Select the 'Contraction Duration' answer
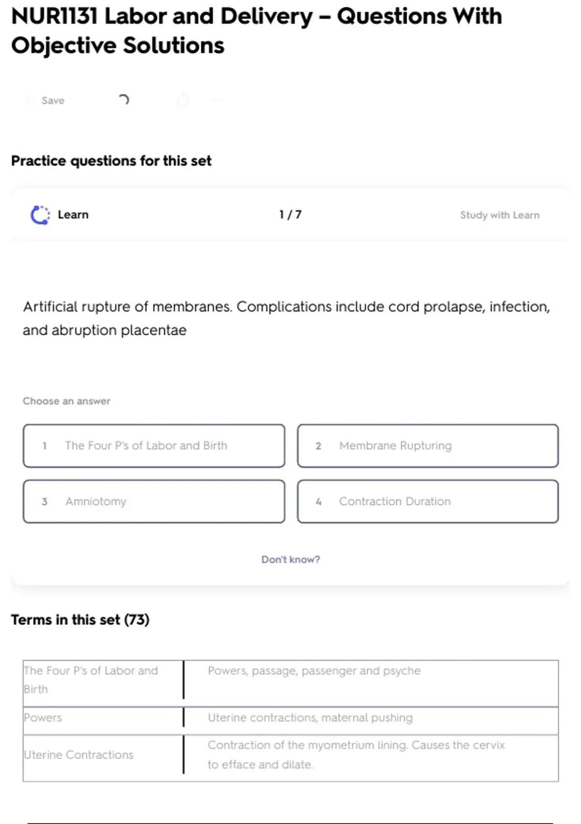Viewport: 581px width, 824px height. click(428, 501)
